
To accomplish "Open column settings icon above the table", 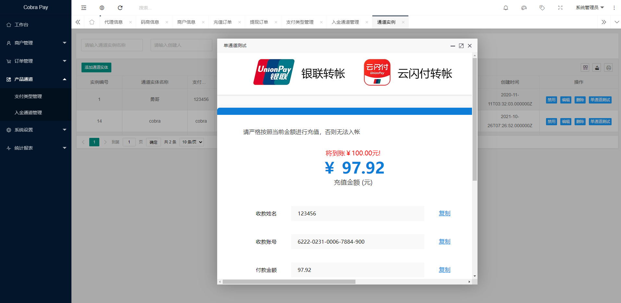I will [x=585, y=67].
